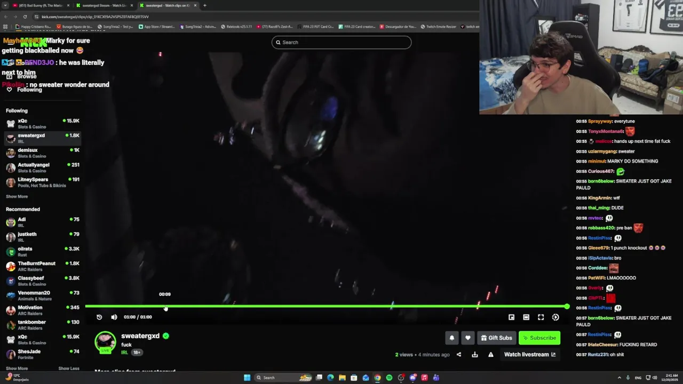Switch to the Bad Bunny YouTube tab
Image resolution: width=683 pixels, height=384 pixels.
point(41,5)
